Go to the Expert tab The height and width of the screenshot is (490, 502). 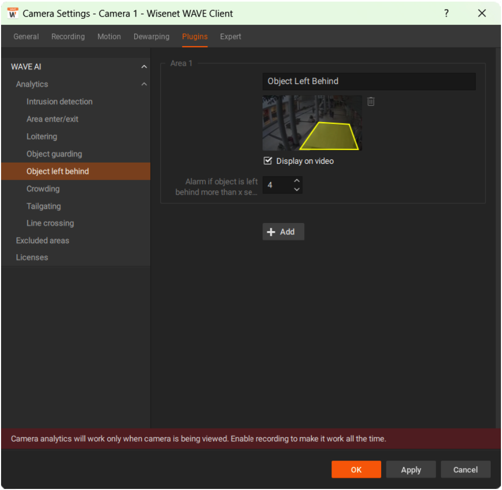(x=230, y=36)
